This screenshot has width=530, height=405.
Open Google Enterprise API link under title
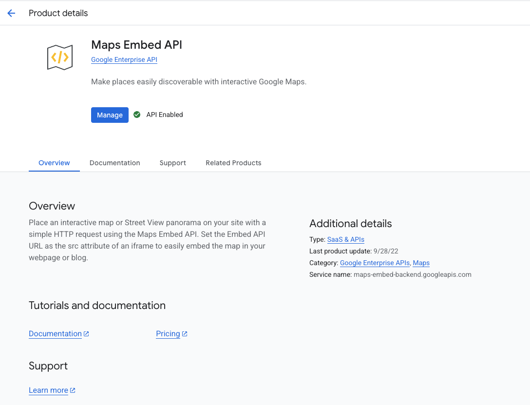[124, 60]
